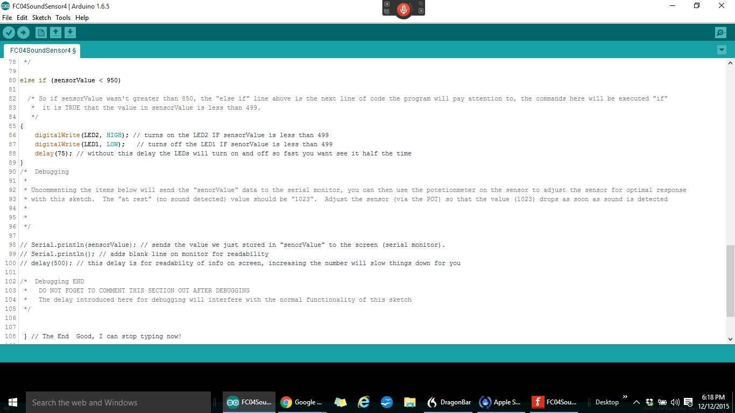
Task: Open a sketch via the up-arrow Open icon
Action: (x=55, y=32)
